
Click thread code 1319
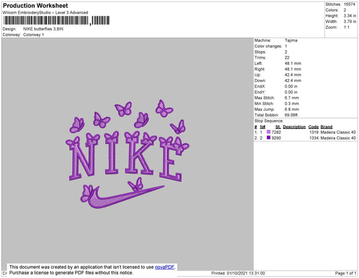[314, 132]
